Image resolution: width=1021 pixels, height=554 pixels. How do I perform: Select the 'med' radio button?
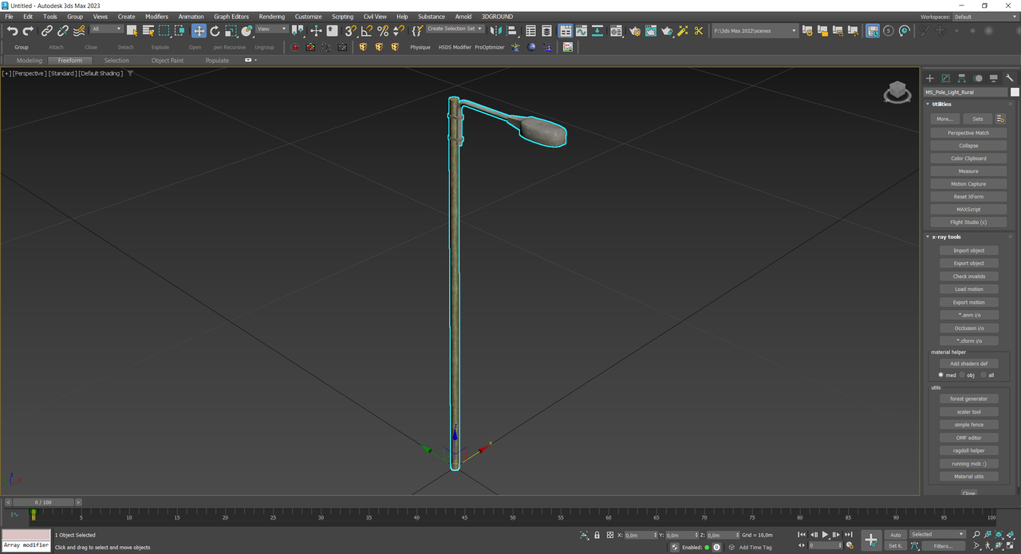click(x=941, y=375)
